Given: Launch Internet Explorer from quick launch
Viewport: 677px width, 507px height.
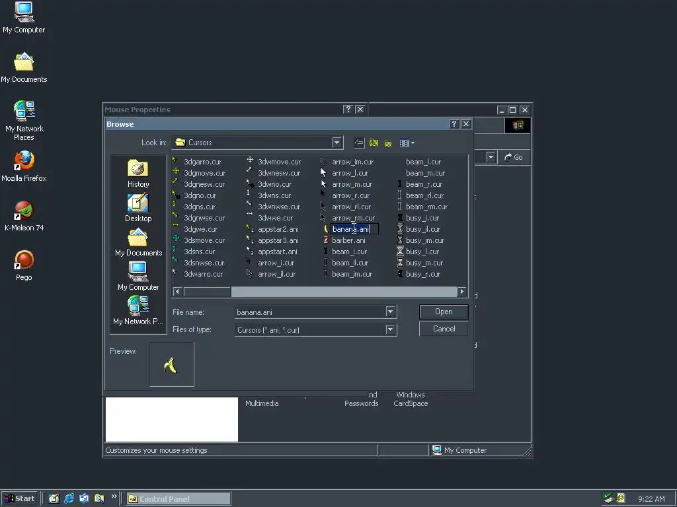Looking at the screenshot, I should [69, 499].
